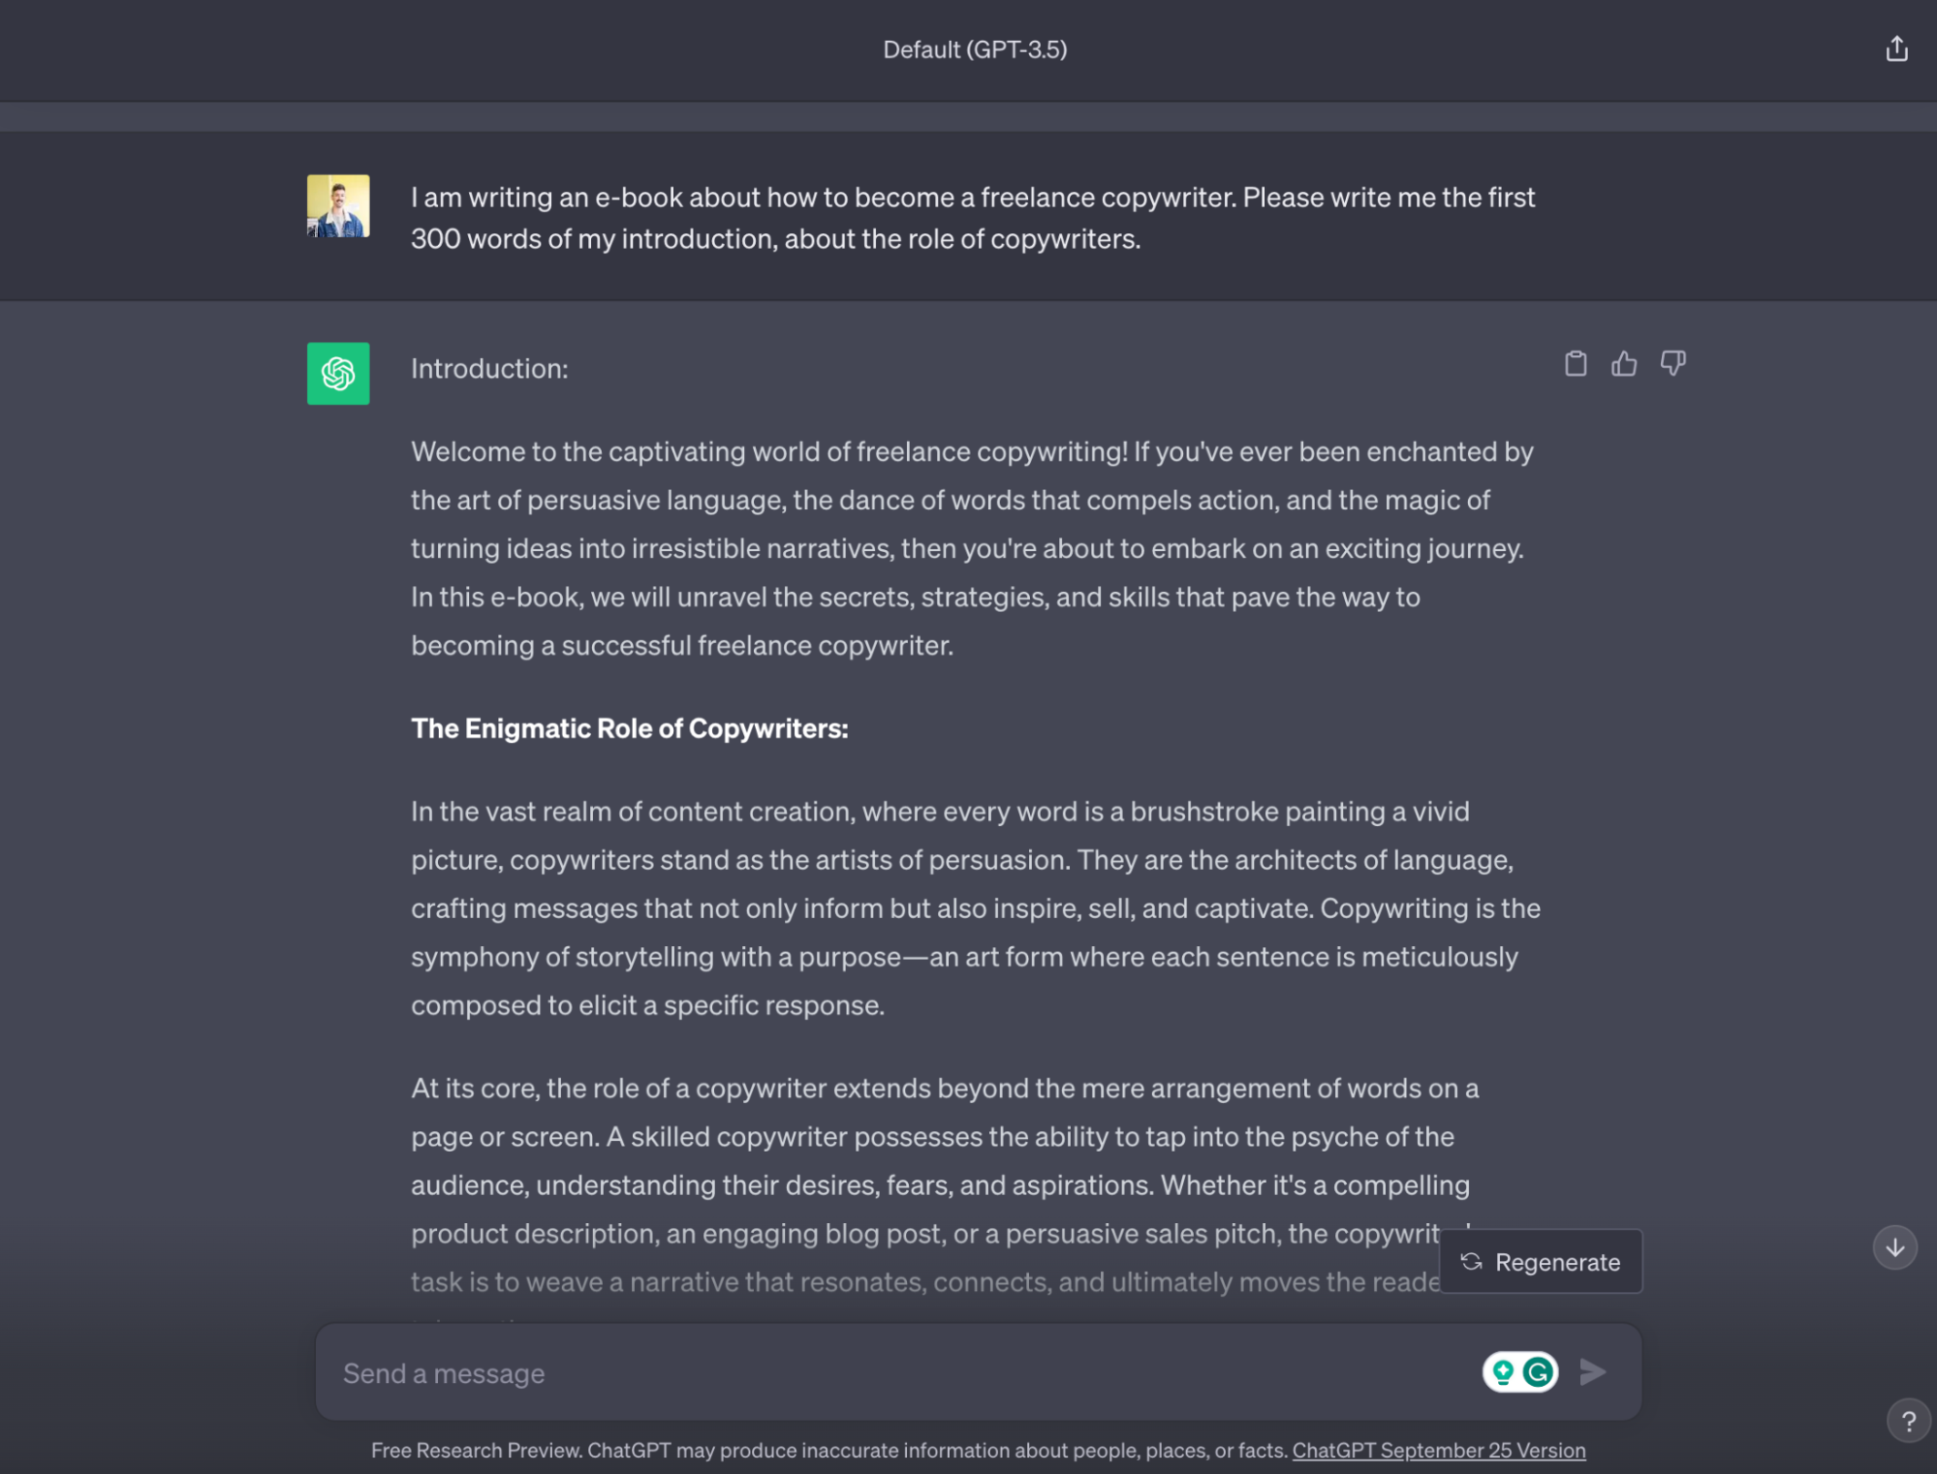Image resolution: width=1937 pixels, height=1474 pixels.
Task: Click the Enigmatic Role of Copywriters heading
Action: point(630,728)
